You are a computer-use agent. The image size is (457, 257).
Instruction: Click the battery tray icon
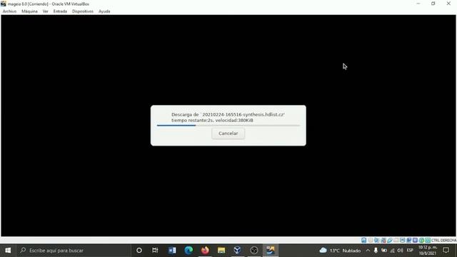pyautogui.click(x=384, y=251)
